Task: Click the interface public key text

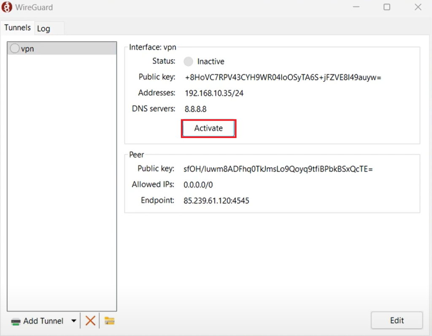Action: tap(282, 77)
